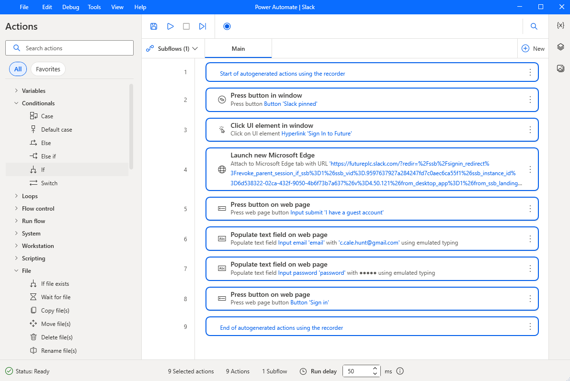Click the 'Sign In to Future' hyperlink

(x=316, y=134)
